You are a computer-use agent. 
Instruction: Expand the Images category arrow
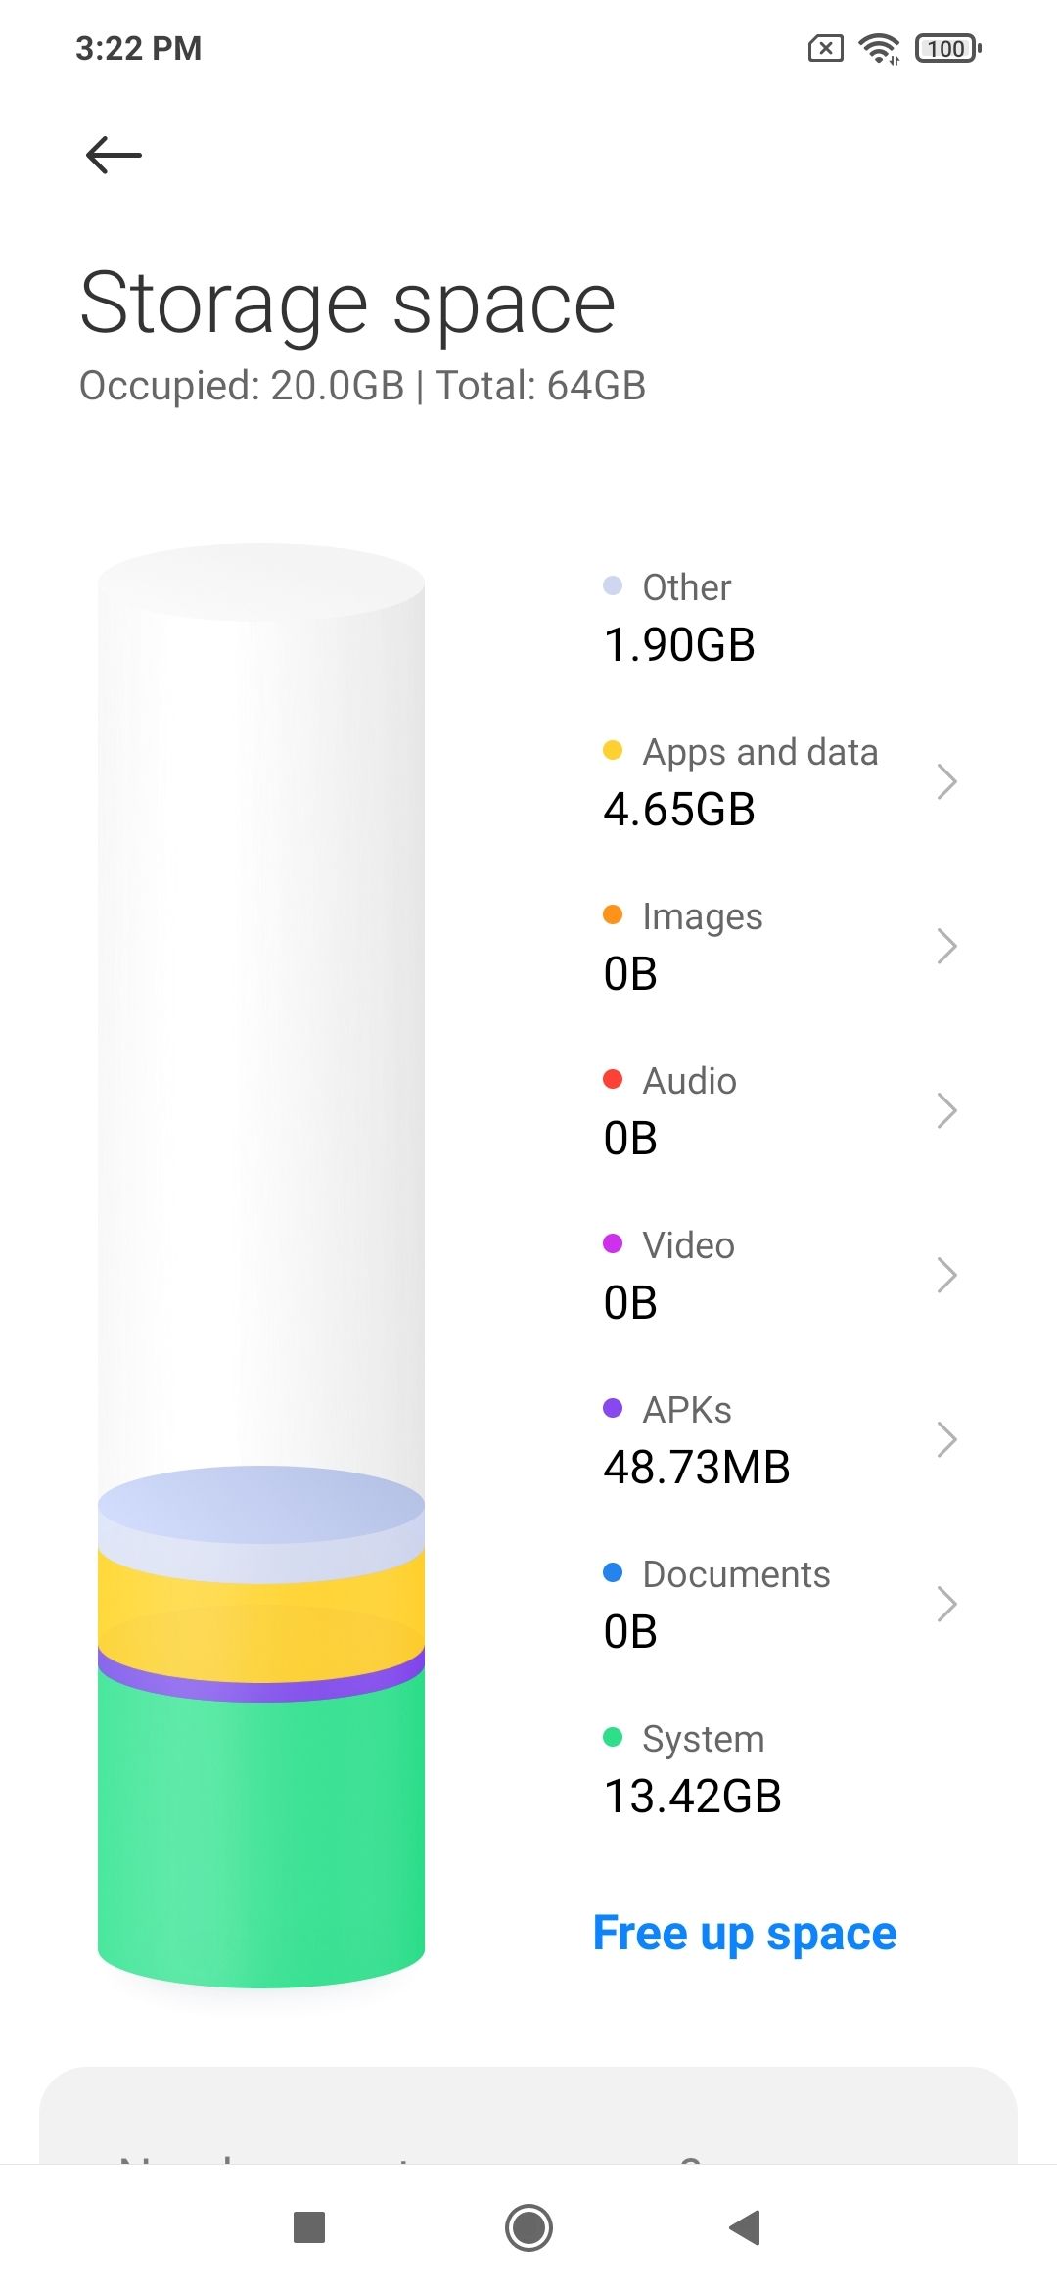(x=945, y=946)
